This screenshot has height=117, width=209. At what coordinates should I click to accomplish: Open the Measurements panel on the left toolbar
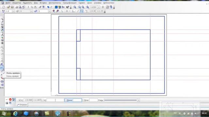click(2, 35)
